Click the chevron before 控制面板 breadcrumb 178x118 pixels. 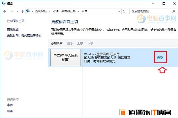[32, 11]
